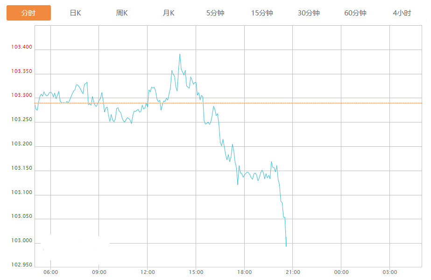
Task: Click the 12:00 time axis label
Action: (148, 272)
